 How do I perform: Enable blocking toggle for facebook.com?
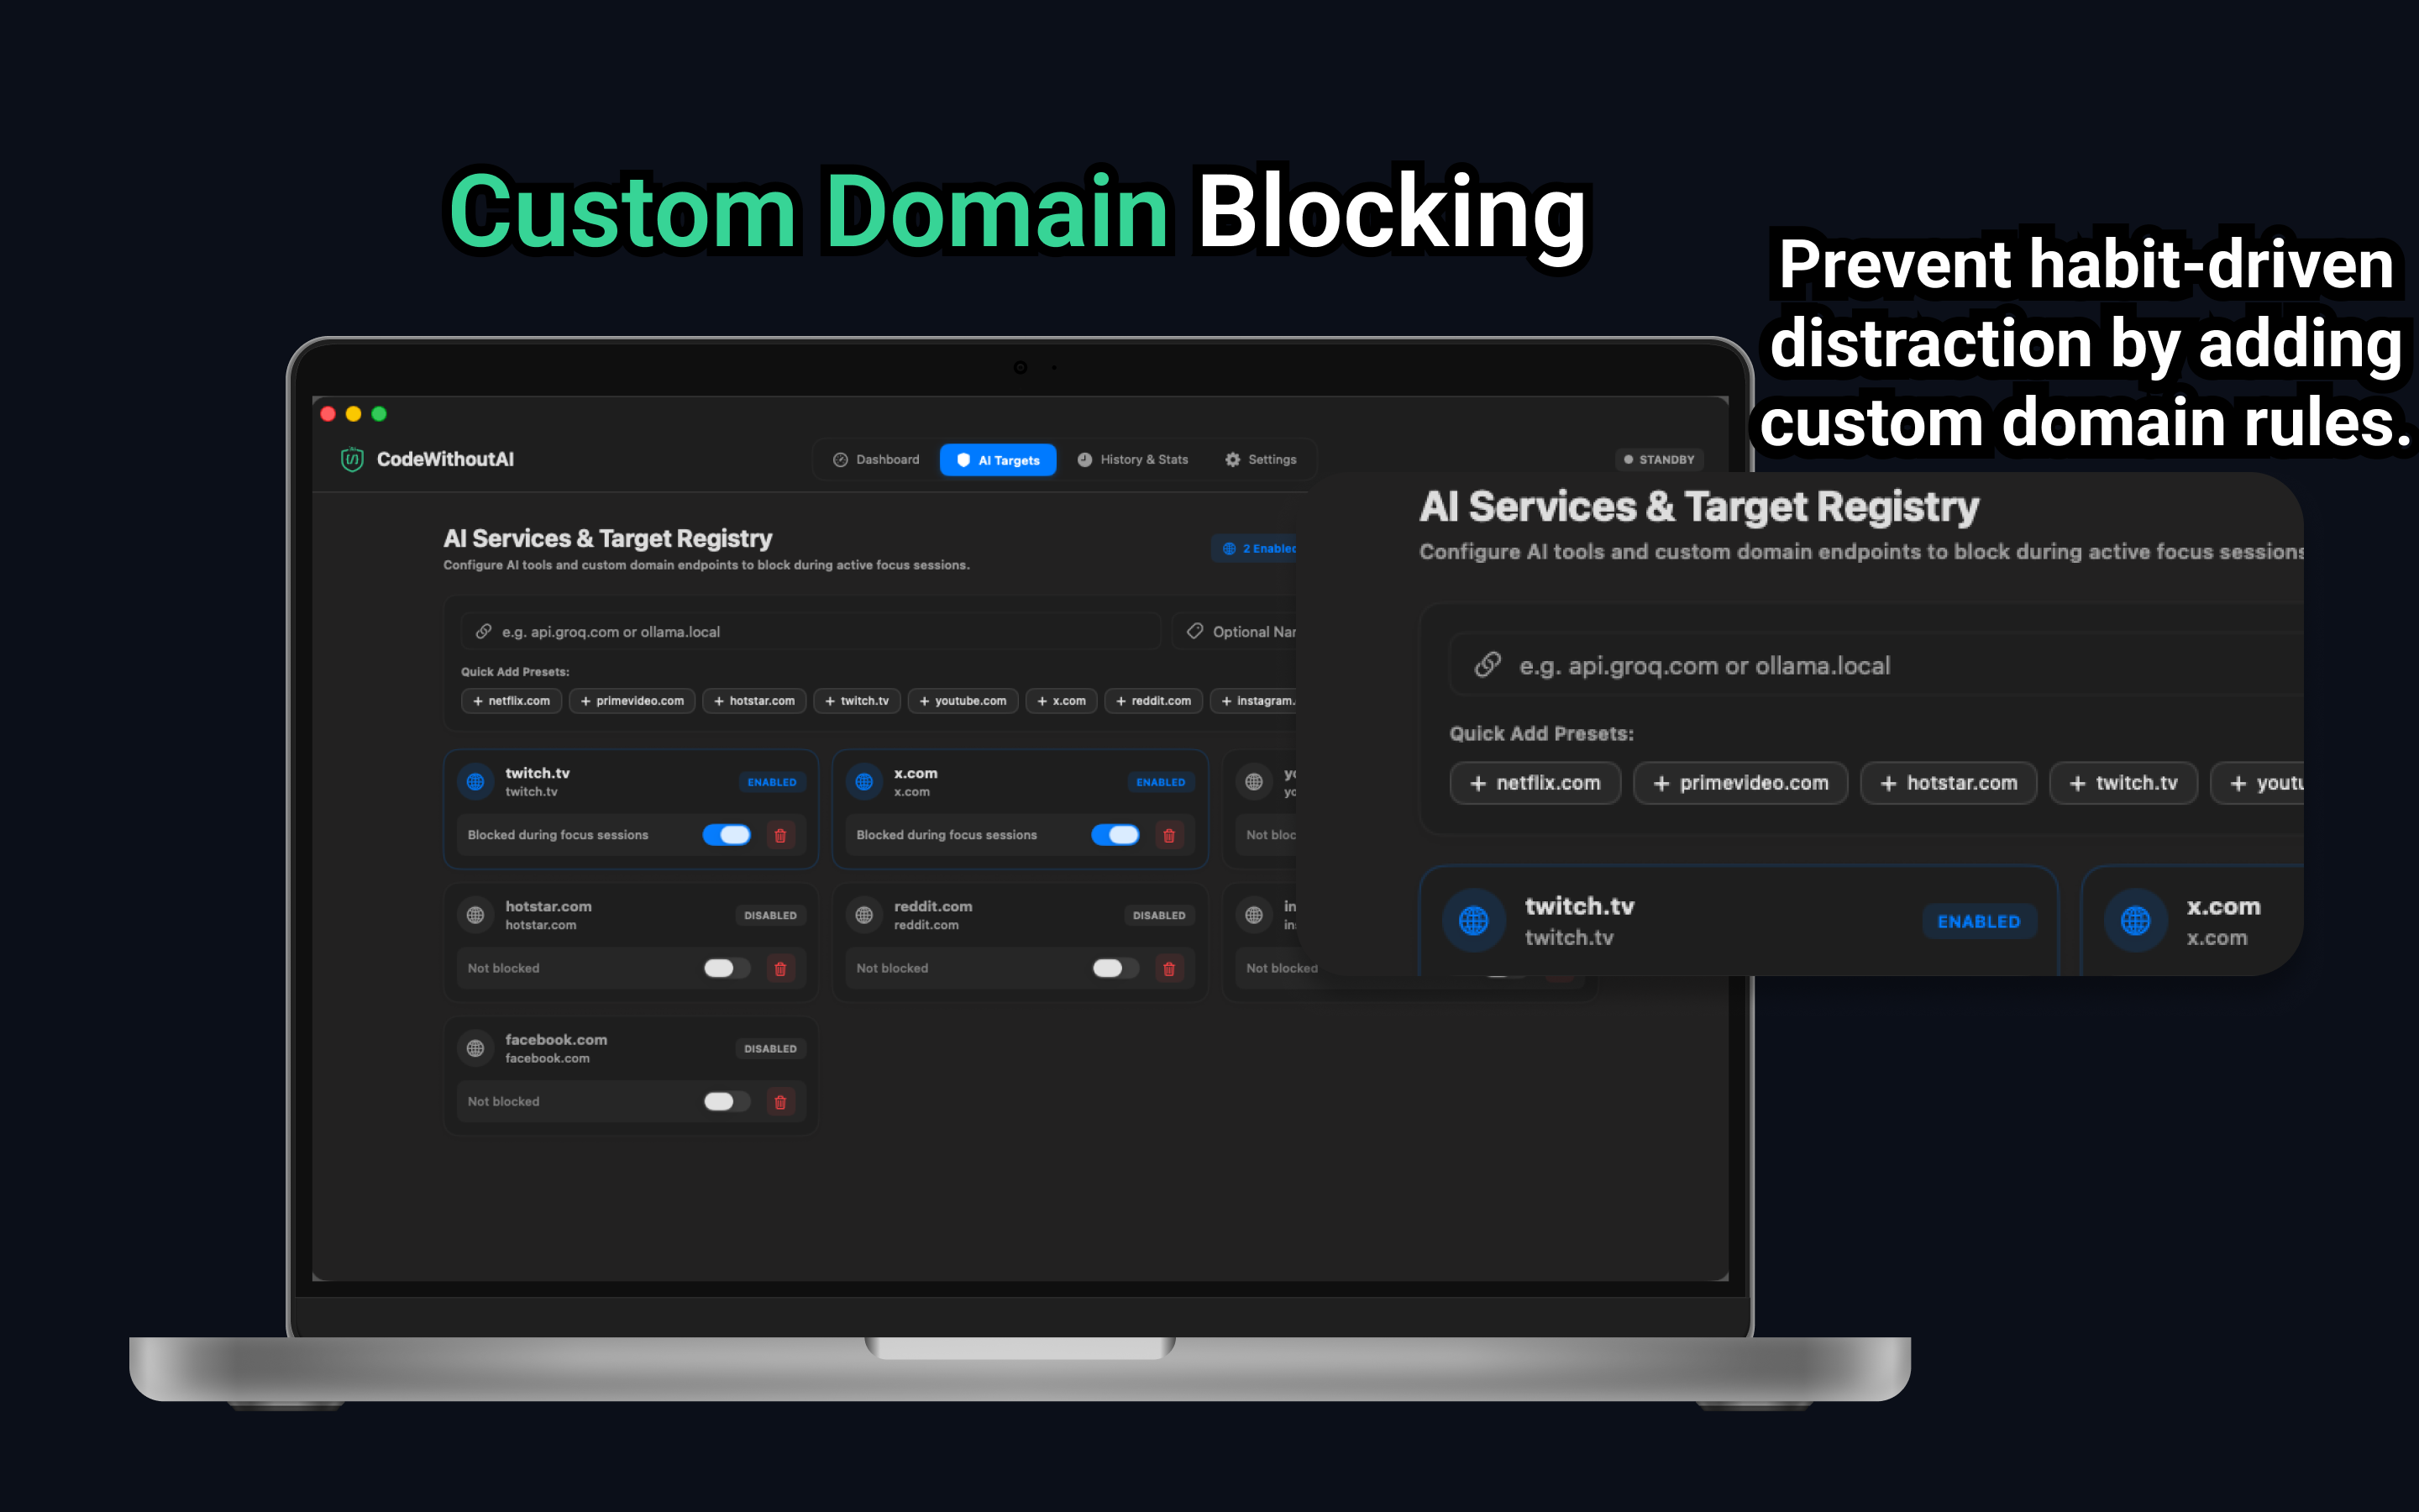point(727,1102)
